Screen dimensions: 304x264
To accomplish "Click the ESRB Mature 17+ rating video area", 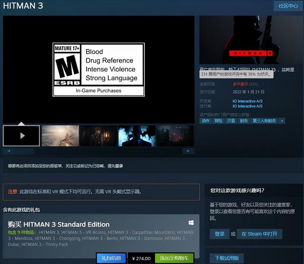I will coord(99,69).
